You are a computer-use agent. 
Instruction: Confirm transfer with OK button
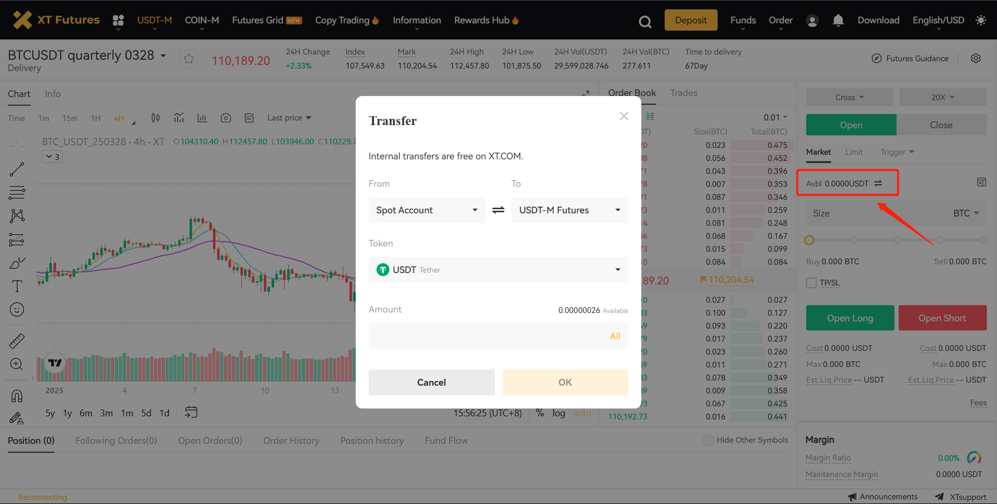[x=565, y=383]
